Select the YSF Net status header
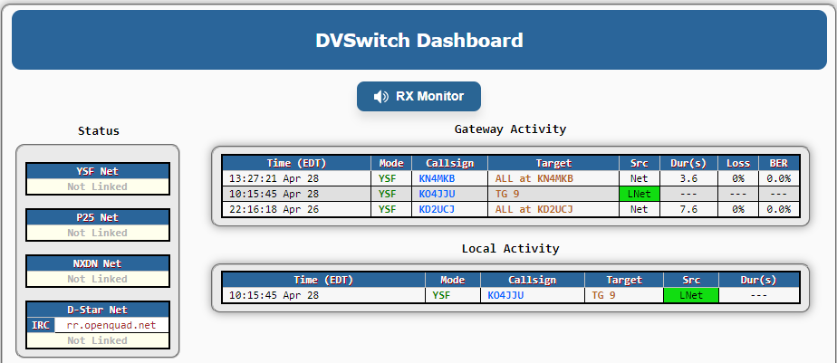The width and height of the screenshot is (837, 363). (x=98, y=171)
